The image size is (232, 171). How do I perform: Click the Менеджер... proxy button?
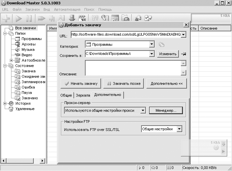tap(166, 110)
